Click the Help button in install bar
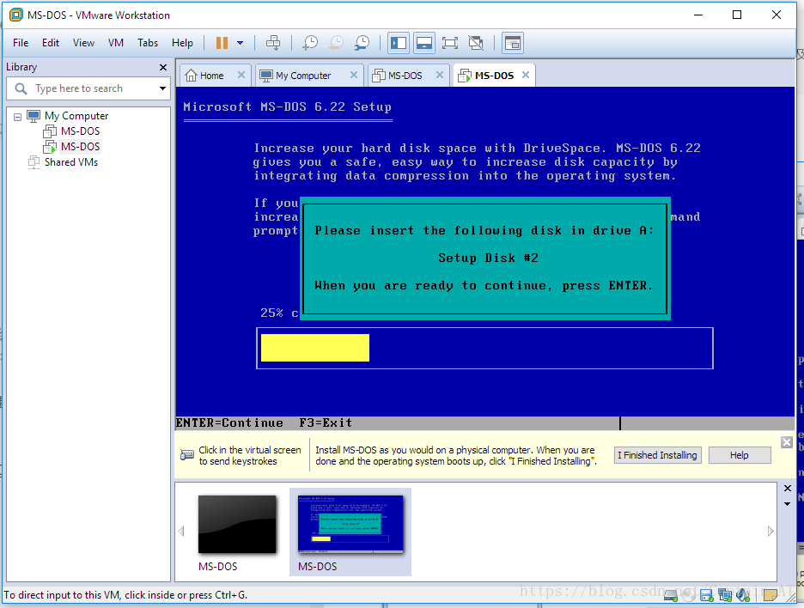The width and height of the screenshot is (804, 608). [x=740, y=455]
